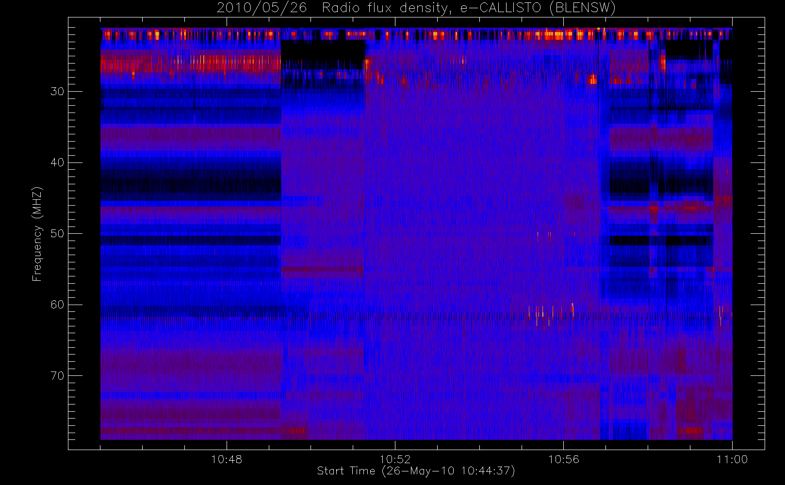Image resolution: width=785 pixels, height=485 pixels.
Task: Click the 11:00 time axis label
Action: point(732,459)
